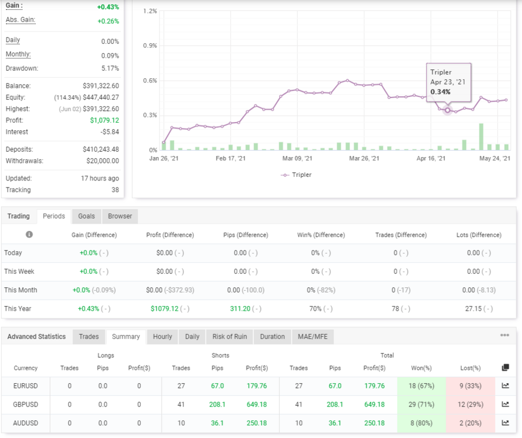Click the AUDUSD currency cell
Image resolution: width=522 pixels, height=438 pixels.
tap(26, 423)
